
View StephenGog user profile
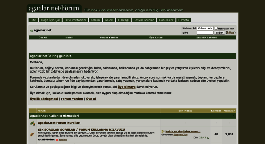[x=180, y=135]
